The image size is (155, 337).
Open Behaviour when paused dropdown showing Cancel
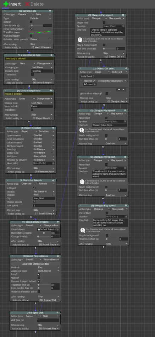click(x=41, y=40)
